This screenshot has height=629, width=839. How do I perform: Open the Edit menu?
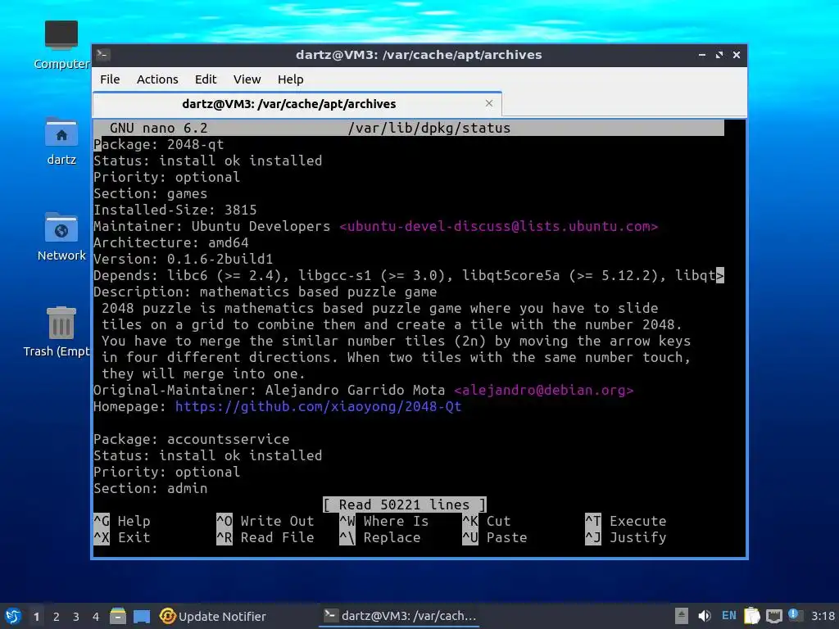(x=206, y=79)
